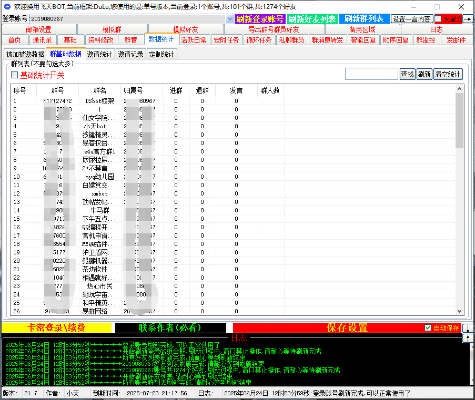Click the 群号 column header
475x400 pixels.
point(57,90)
